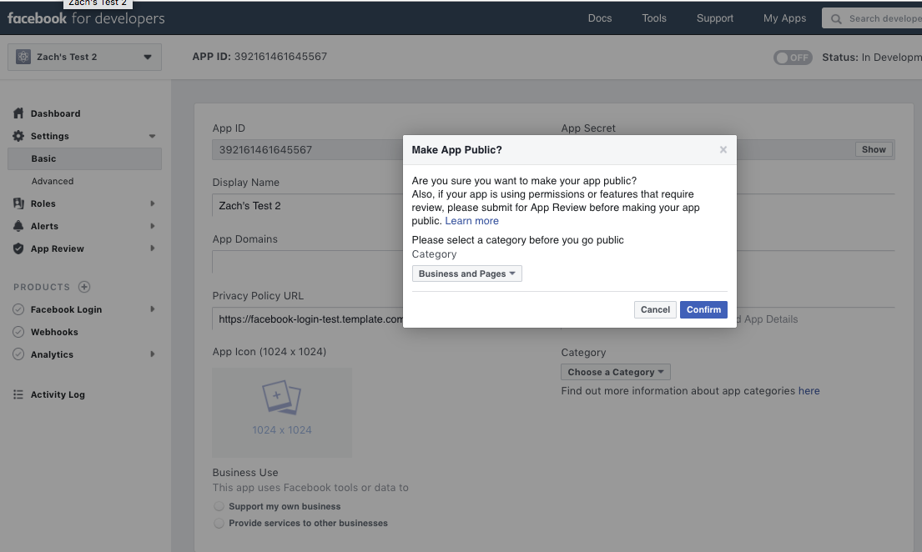The image size is (922, 552).
Task: Click the App Review shield icon
Action: click(x=19, y=248)
